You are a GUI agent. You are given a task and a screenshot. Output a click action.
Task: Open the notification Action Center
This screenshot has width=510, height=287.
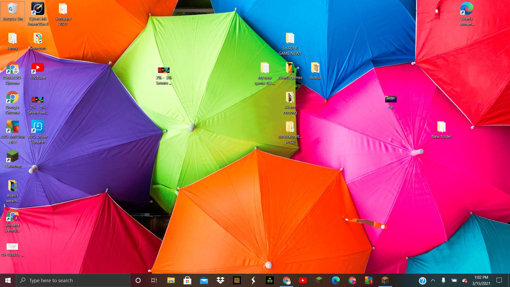[x=499, y=280]
